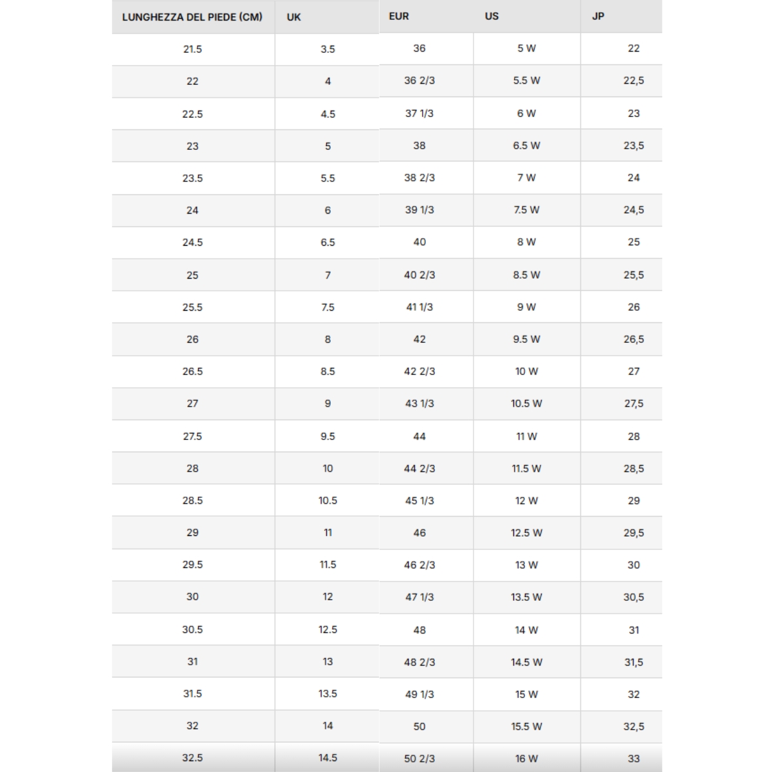Click the EUR 46 2/3 cell
This screenshot has height=772, width=772.
click(x=419, y=565)
